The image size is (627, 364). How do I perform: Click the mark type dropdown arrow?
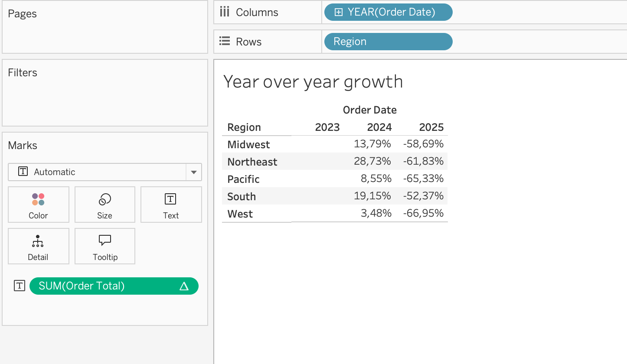pyautogui.click(x=193, y=172)
